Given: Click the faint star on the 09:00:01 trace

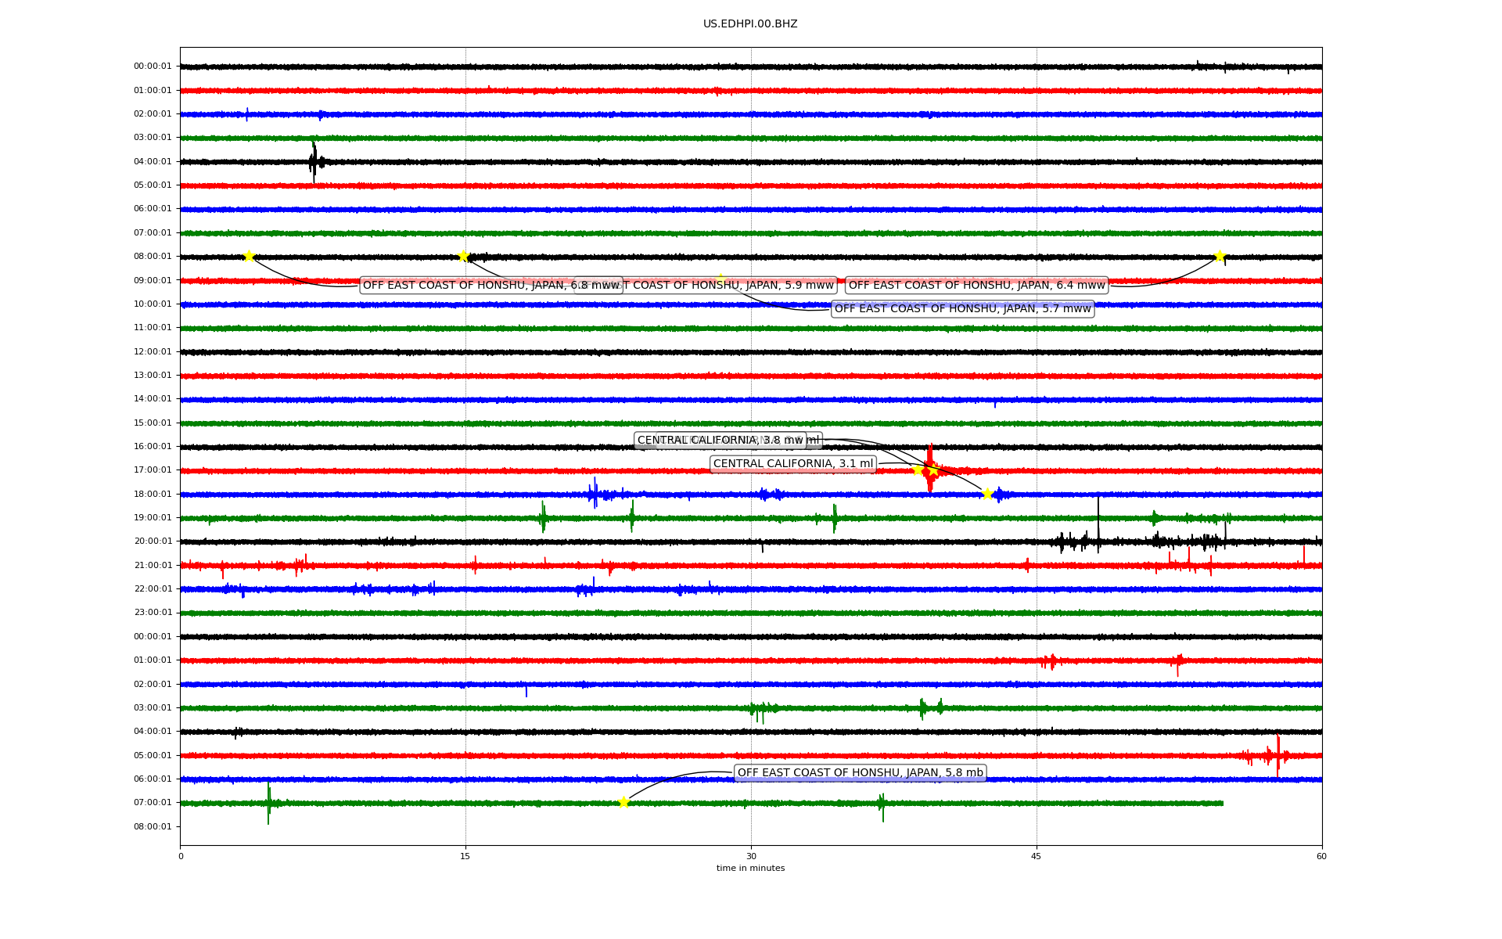Looking at the screenshot, I should (720, 279).
